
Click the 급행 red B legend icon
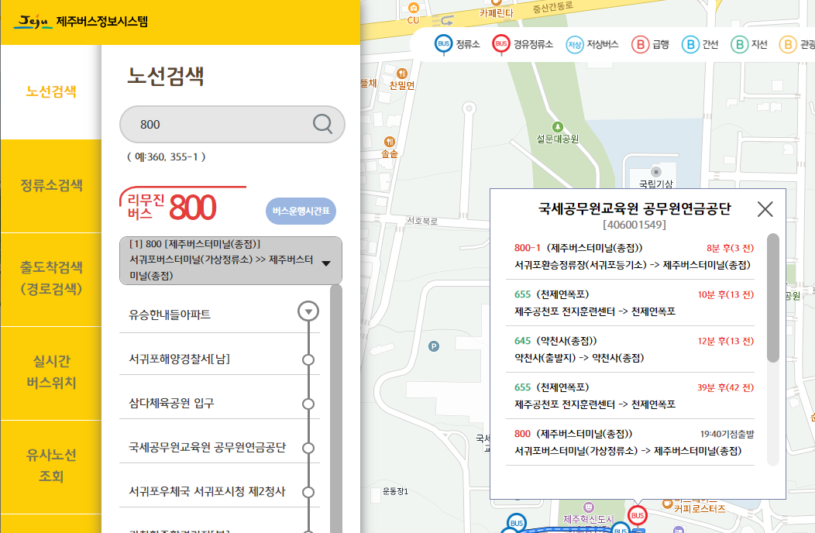click(x=641, y=45)
